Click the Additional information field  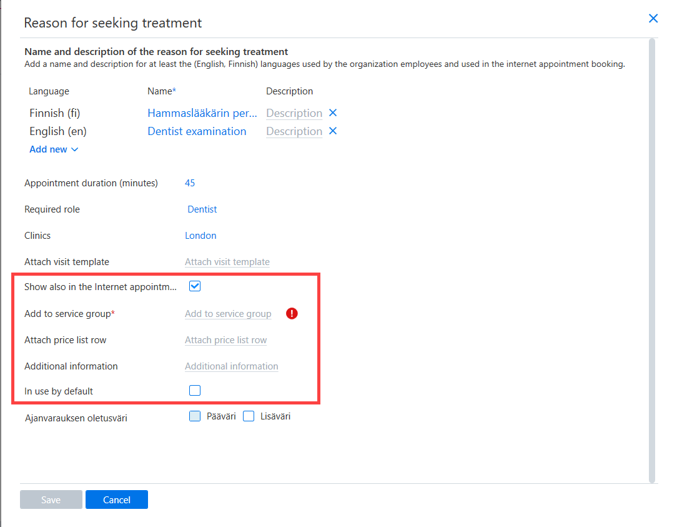[x=232, y=366]
